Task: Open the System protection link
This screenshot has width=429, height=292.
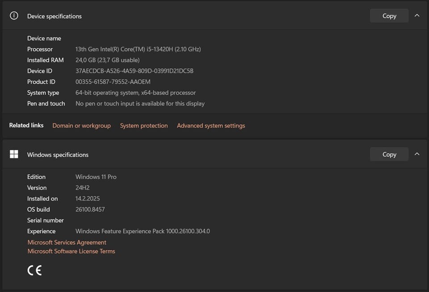Action: (144, 126)
